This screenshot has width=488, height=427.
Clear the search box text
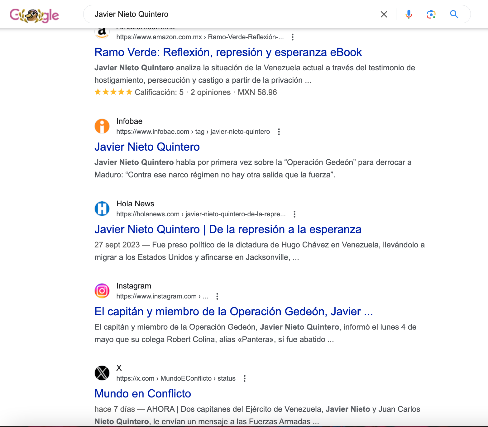click(384, 14)
